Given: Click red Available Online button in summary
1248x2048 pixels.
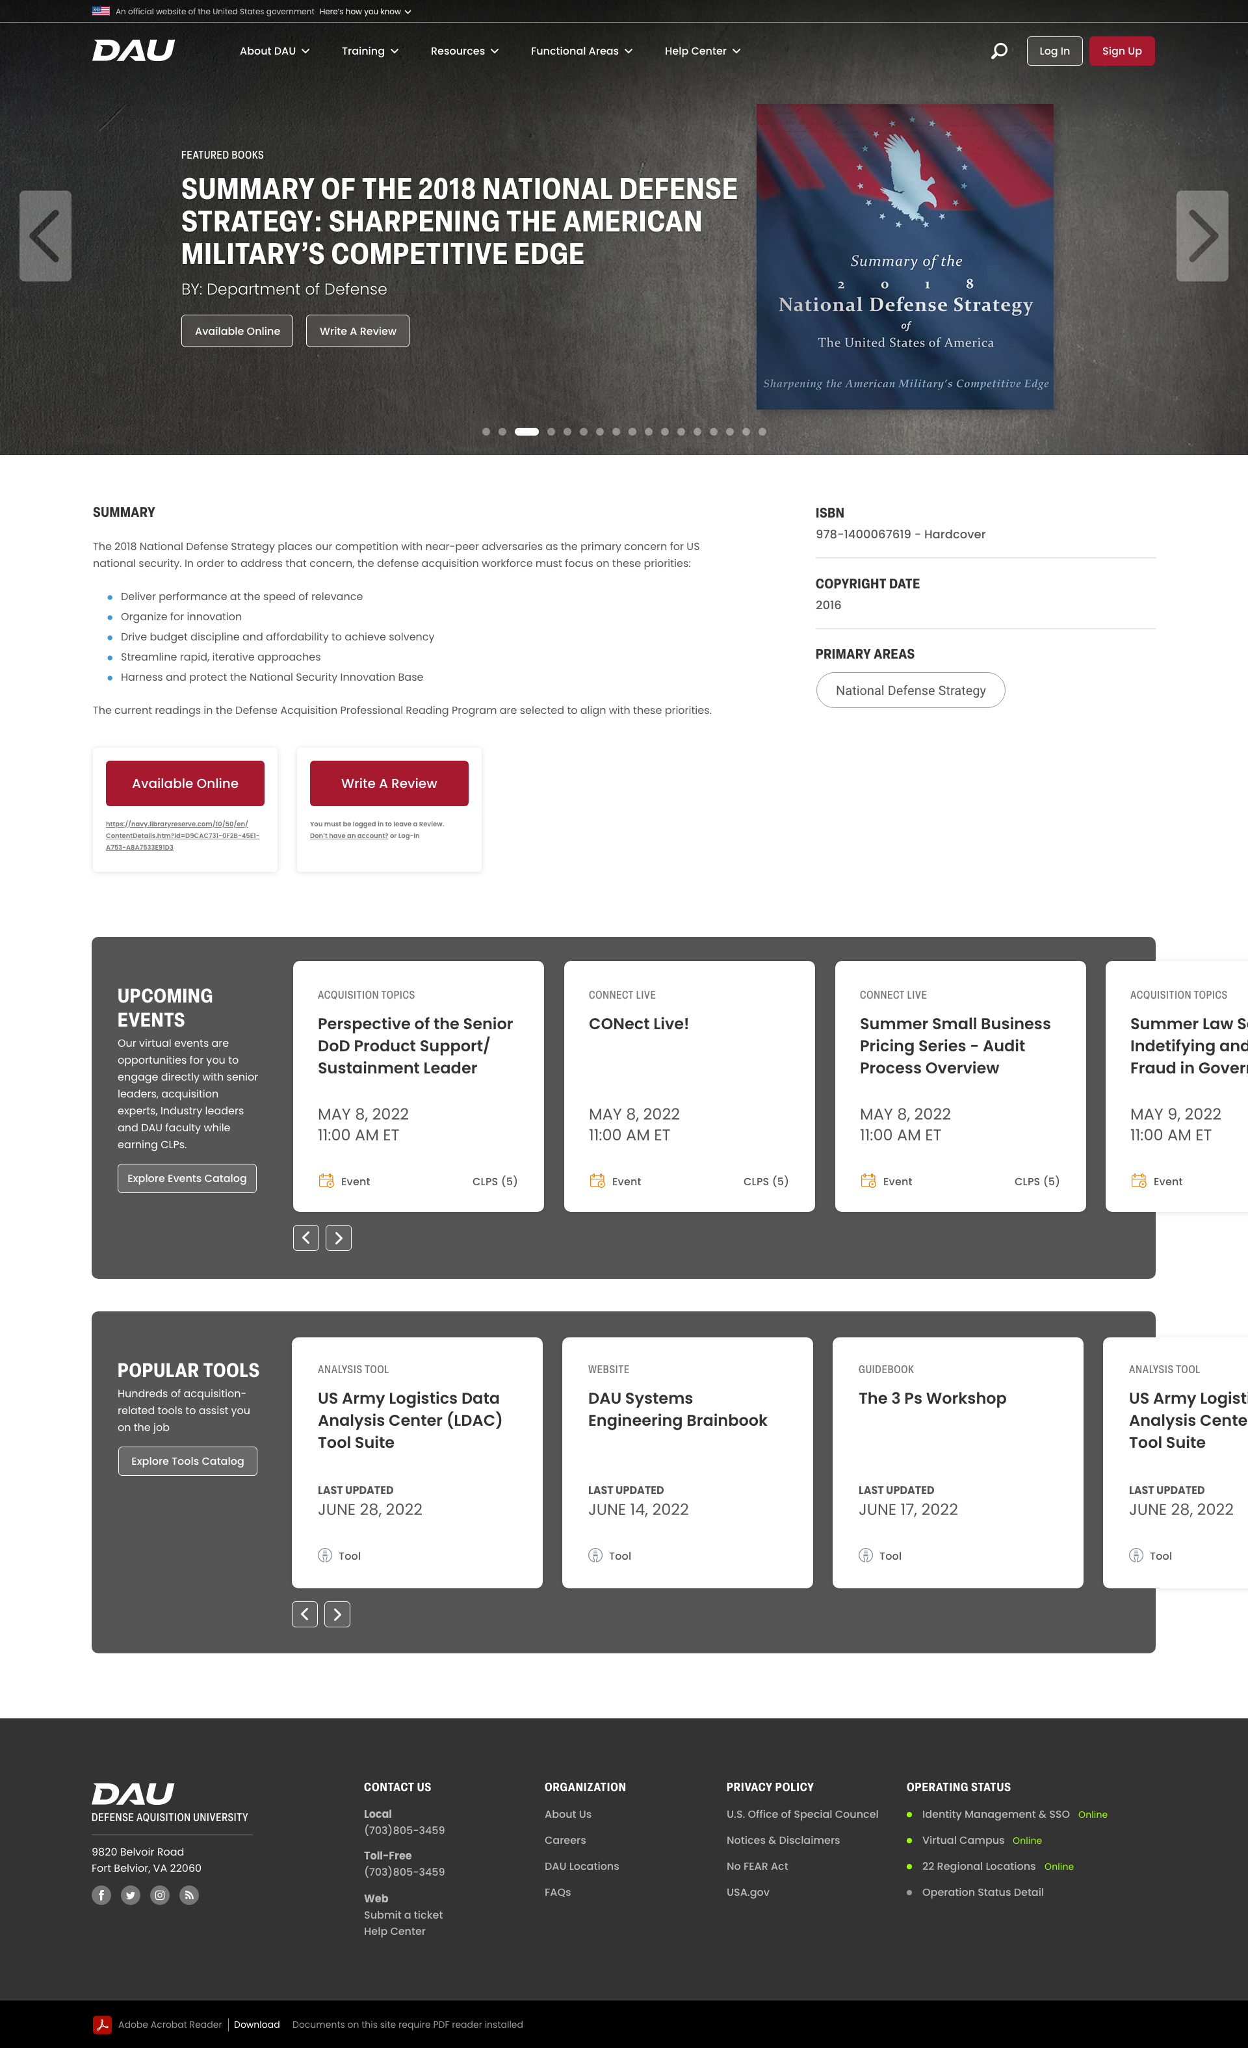Looking at the screenshot, I should (185, 783).
